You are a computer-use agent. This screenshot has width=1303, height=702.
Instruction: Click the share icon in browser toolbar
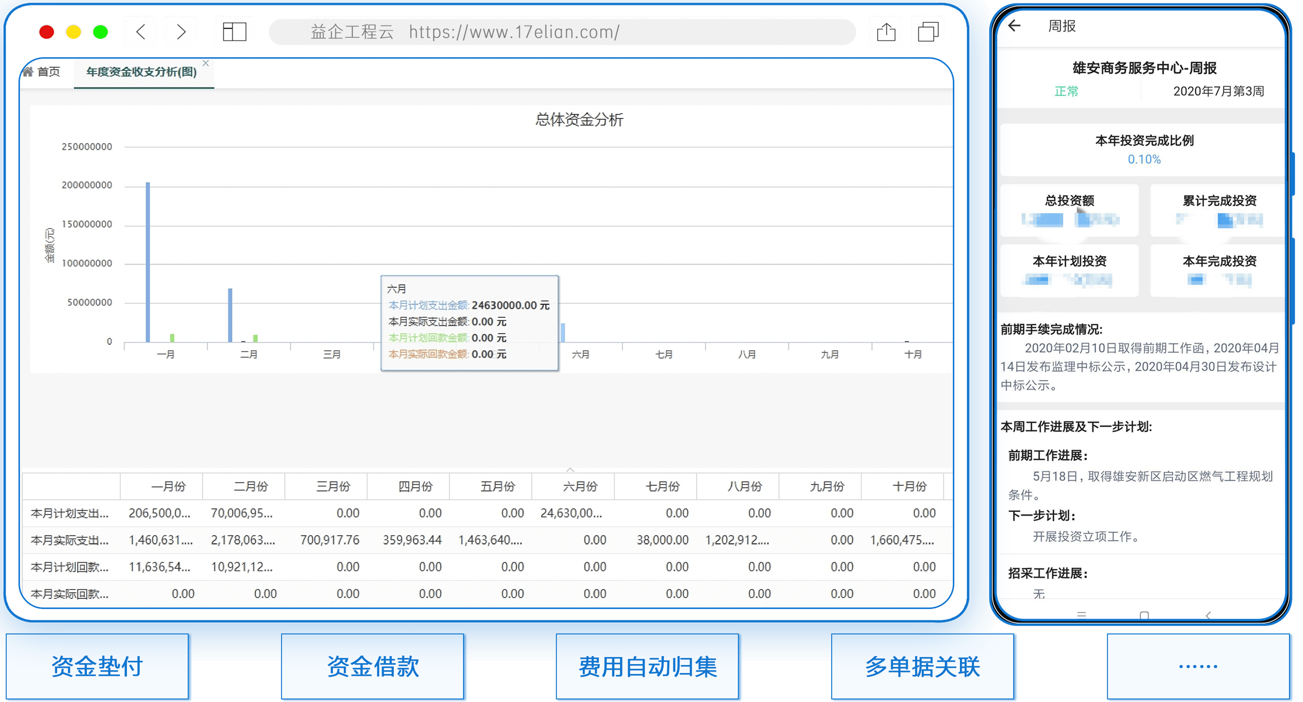(886, 32)
